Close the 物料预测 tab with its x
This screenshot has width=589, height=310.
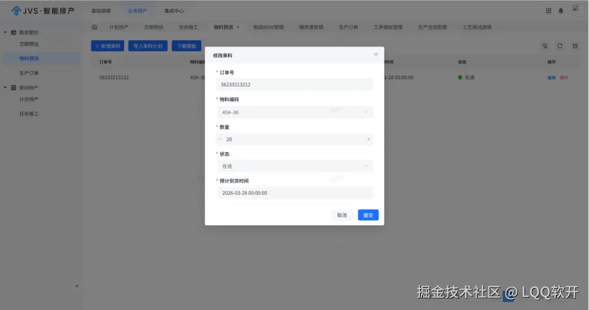[x=238, y=27]
